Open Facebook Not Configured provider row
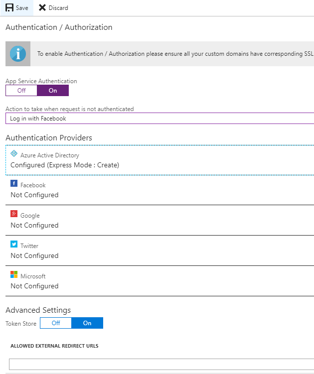The height and width of the screenshot is (374, 314). 160,190
